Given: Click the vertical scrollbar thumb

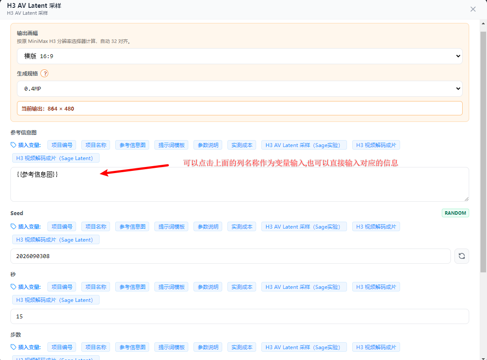Looking at the screenshot, I should pyautogui.click(x=483, y=152).
